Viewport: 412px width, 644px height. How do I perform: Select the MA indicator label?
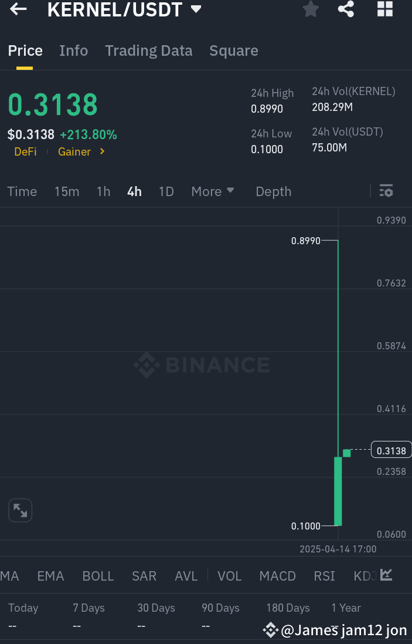8,576
